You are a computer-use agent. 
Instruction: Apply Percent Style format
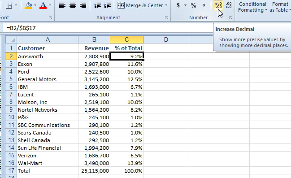click(x=193, y=5)
